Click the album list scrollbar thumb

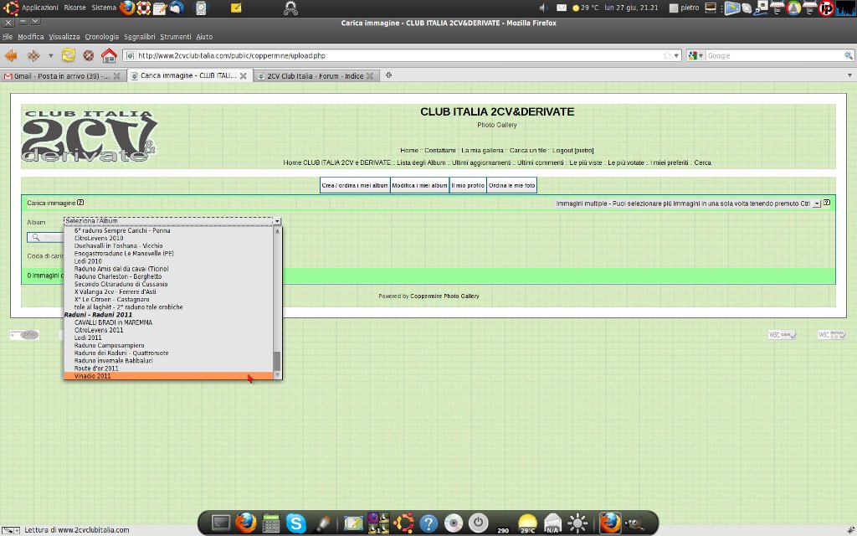pyautogui.click(x=277, y=361)
